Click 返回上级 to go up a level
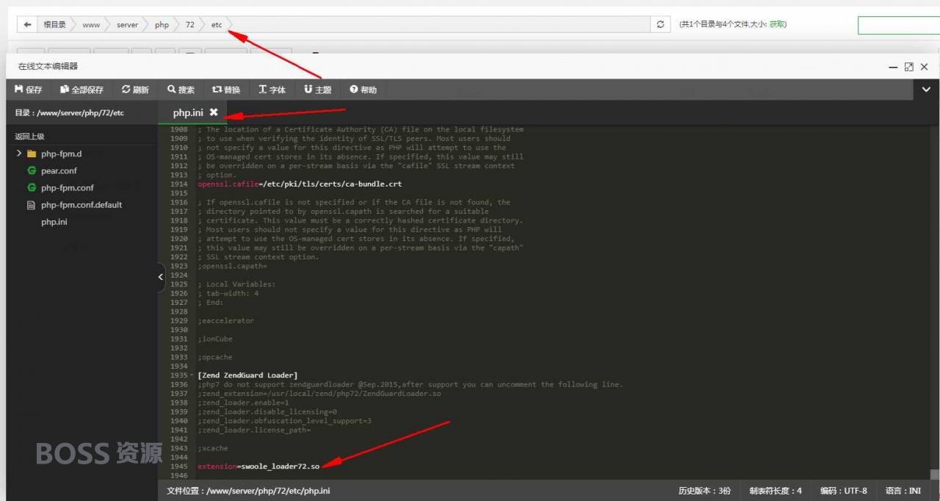 [x=30, y=137]
